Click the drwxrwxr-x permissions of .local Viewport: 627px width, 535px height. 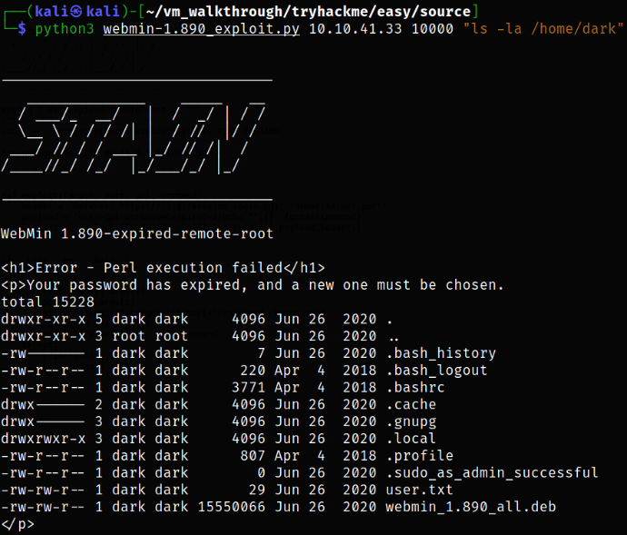tap(44, 439)
